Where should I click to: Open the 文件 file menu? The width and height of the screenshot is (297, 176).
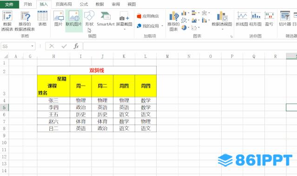(x=9, y=4)
